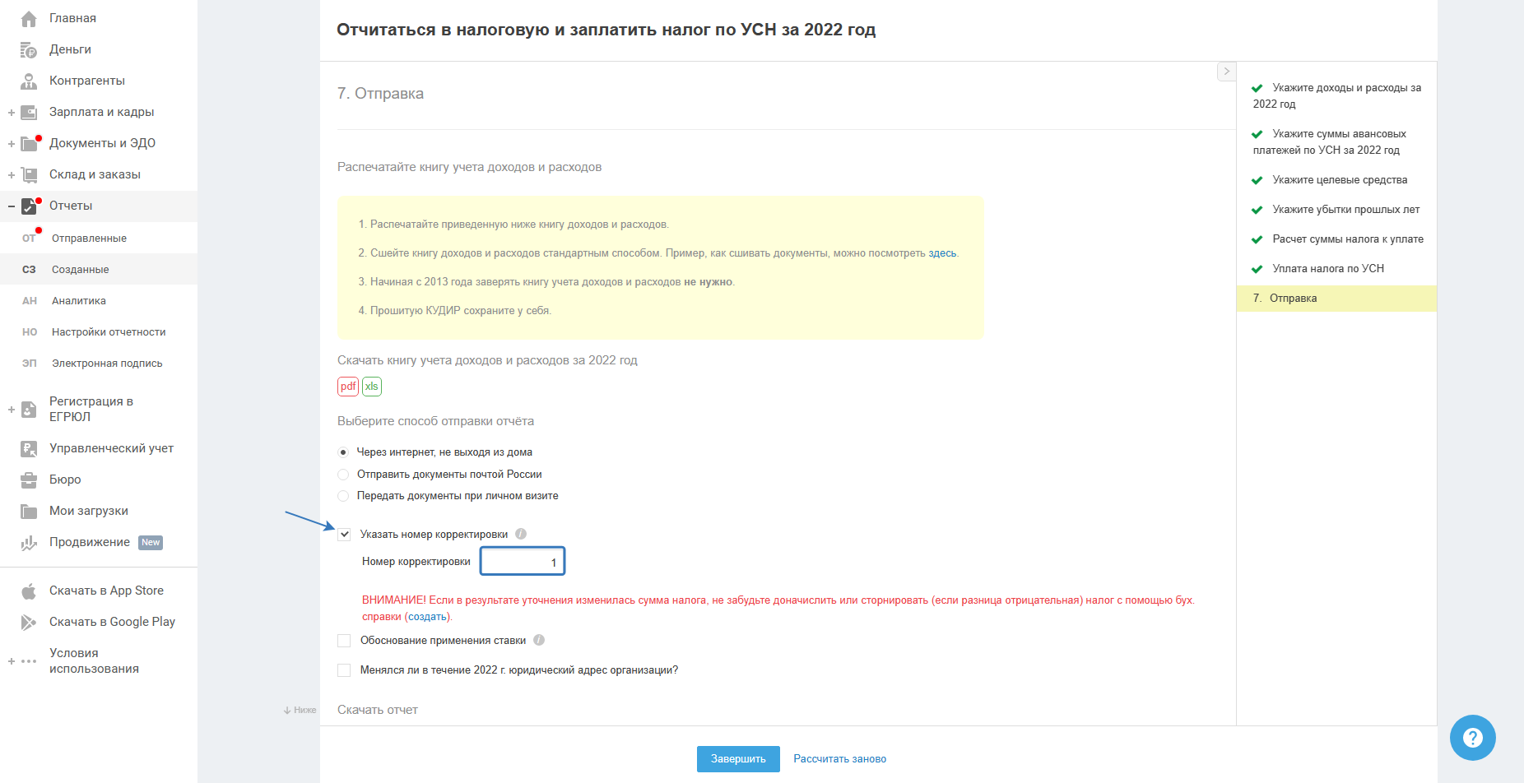Expand 'Зарплата и кадры' sidebar section
The image size is (1524, 783).
[x=12, y=113]
